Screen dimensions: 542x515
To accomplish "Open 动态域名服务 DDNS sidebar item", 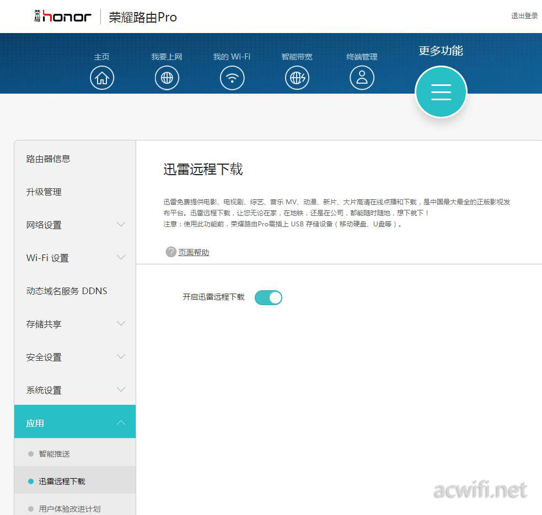I will click(x=75, y=291).
